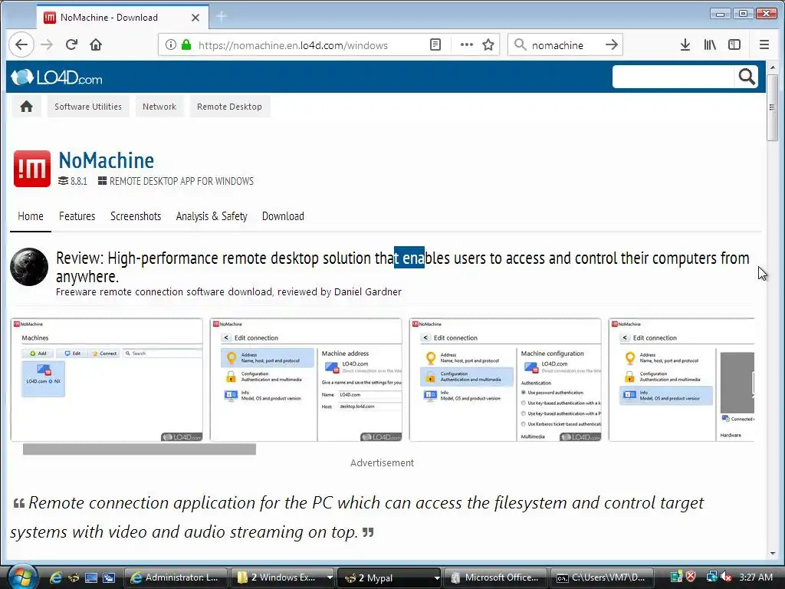The image size is (785, 589).
Task: Click the browser search box with nomachine
Action: [x=565, y=45]
